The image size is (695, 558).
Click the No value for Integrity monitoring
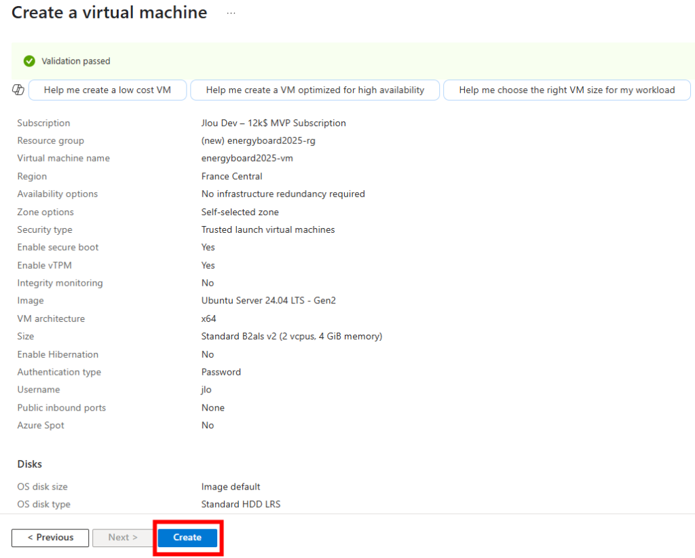point(208,283)
